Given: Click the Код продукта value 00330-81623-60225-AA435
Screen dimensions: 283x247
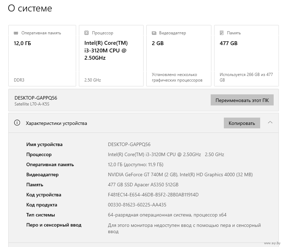Looking at the screenshot, I should [137, 205].
